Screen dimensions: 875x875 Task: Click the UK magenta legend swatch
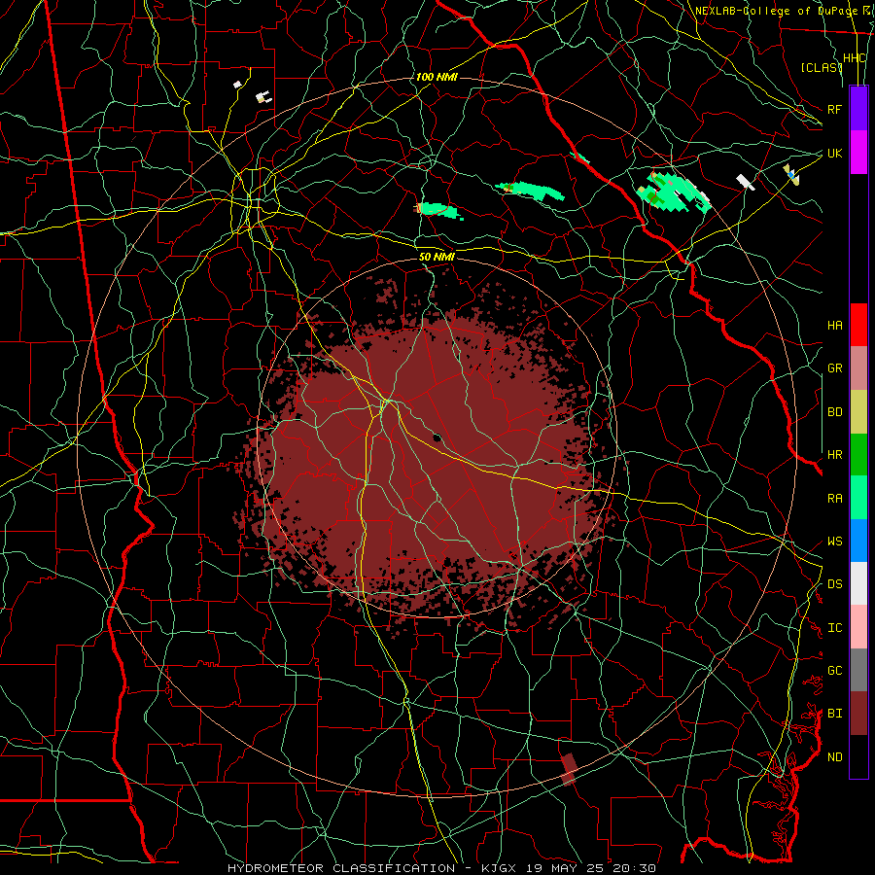pos(858,153)
